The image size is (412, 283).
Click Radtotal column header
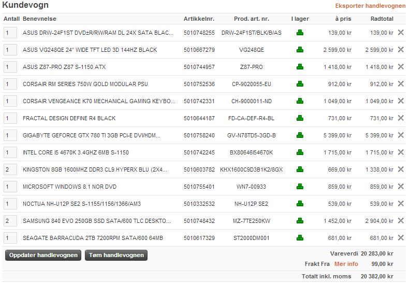(382, 19)
